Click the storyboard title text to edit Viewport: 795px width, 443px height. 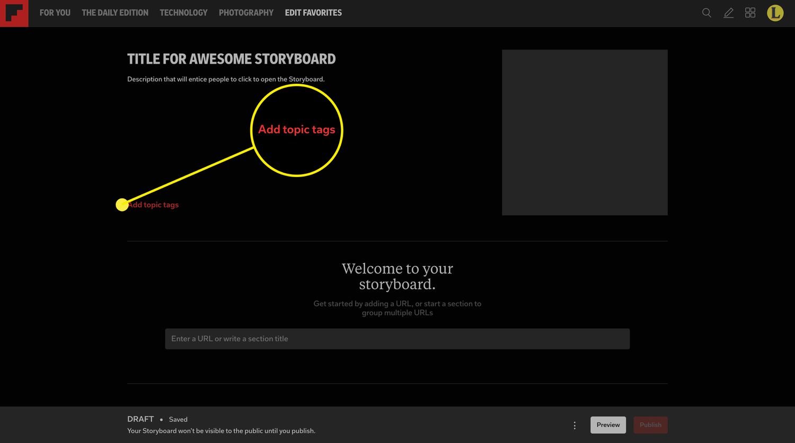(231, 59)
